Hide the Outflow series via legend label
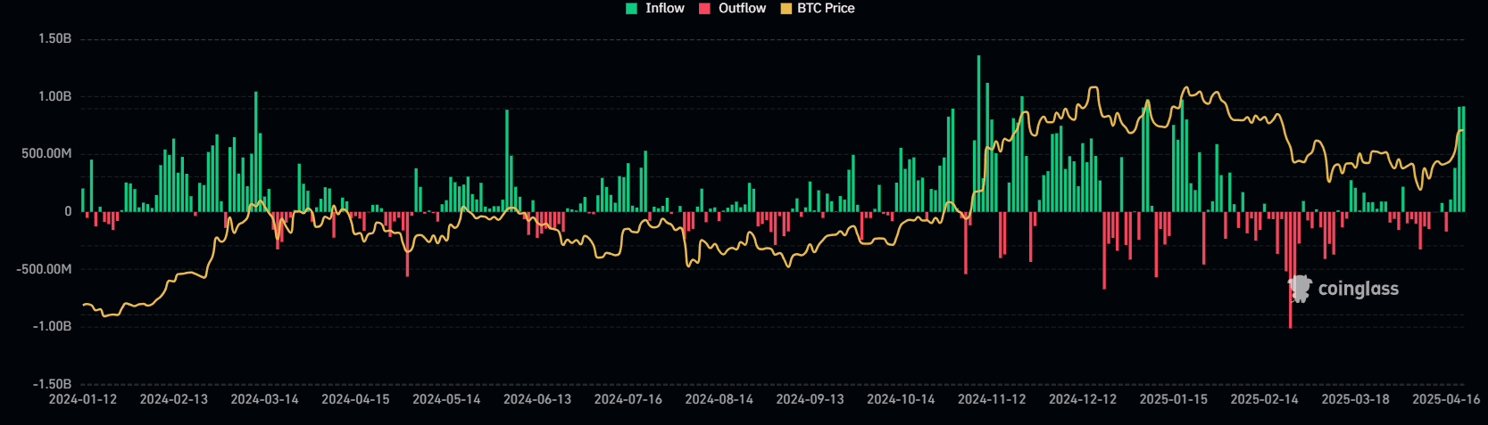The height and width of the screenshot is (425, 1488). coord(742,8)
